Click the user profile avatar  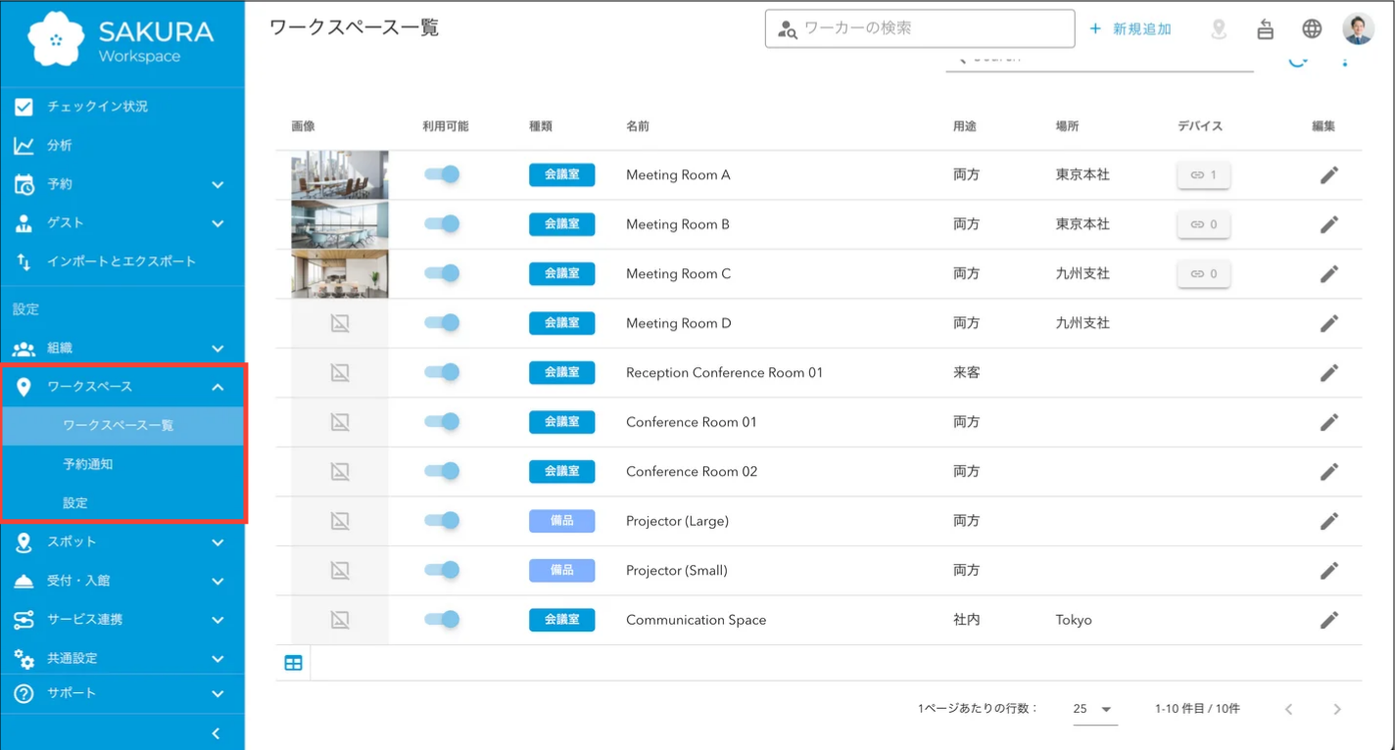point(1358,29)
